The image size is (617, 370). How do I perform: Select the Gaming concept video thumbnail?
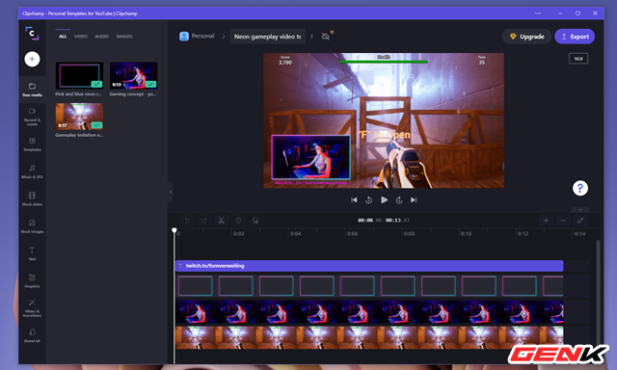133,75
